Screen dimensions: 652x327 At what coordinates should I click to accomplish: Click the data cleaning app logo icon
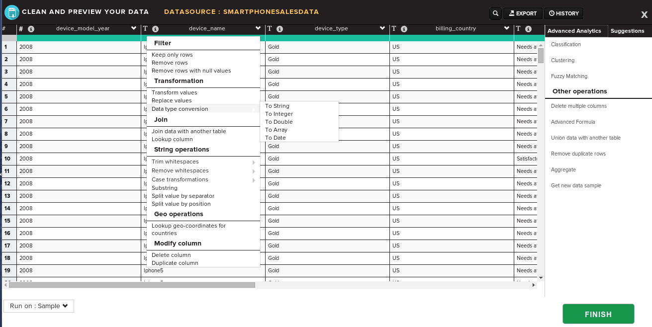coord(12,12)
